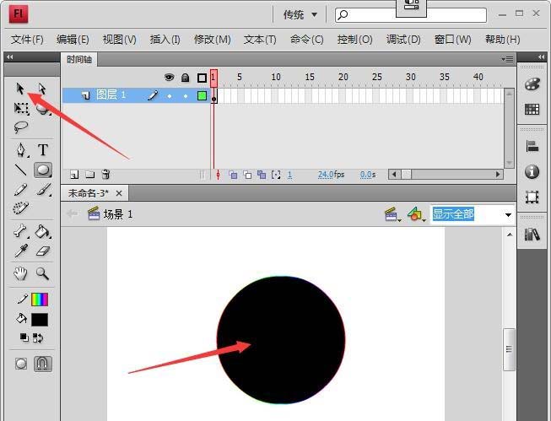Open the 插入(I) menu
This screenshot has width=551, height=421.
165,40
